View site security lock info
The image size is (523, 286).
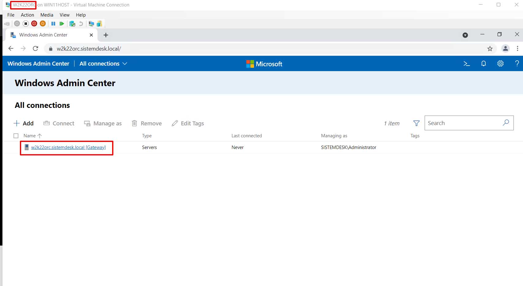[x=51, y=49]
